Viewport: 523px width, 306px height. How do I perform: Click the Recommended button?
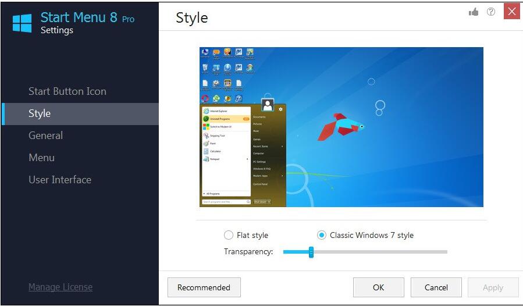[x=204, y=287]
